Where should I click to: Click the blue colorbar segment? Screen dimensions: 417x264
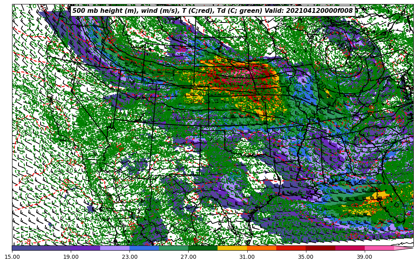tap(144, 248)
